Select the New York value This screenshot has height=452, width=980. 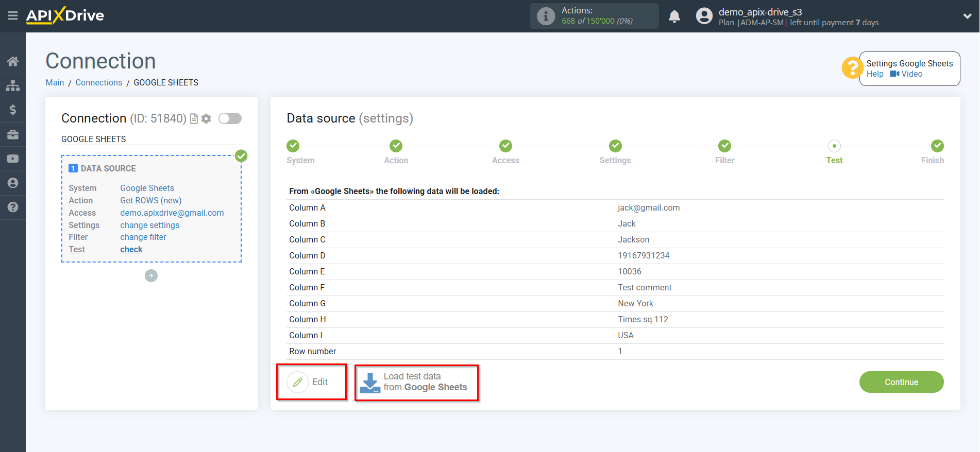(x=635, y=304)
